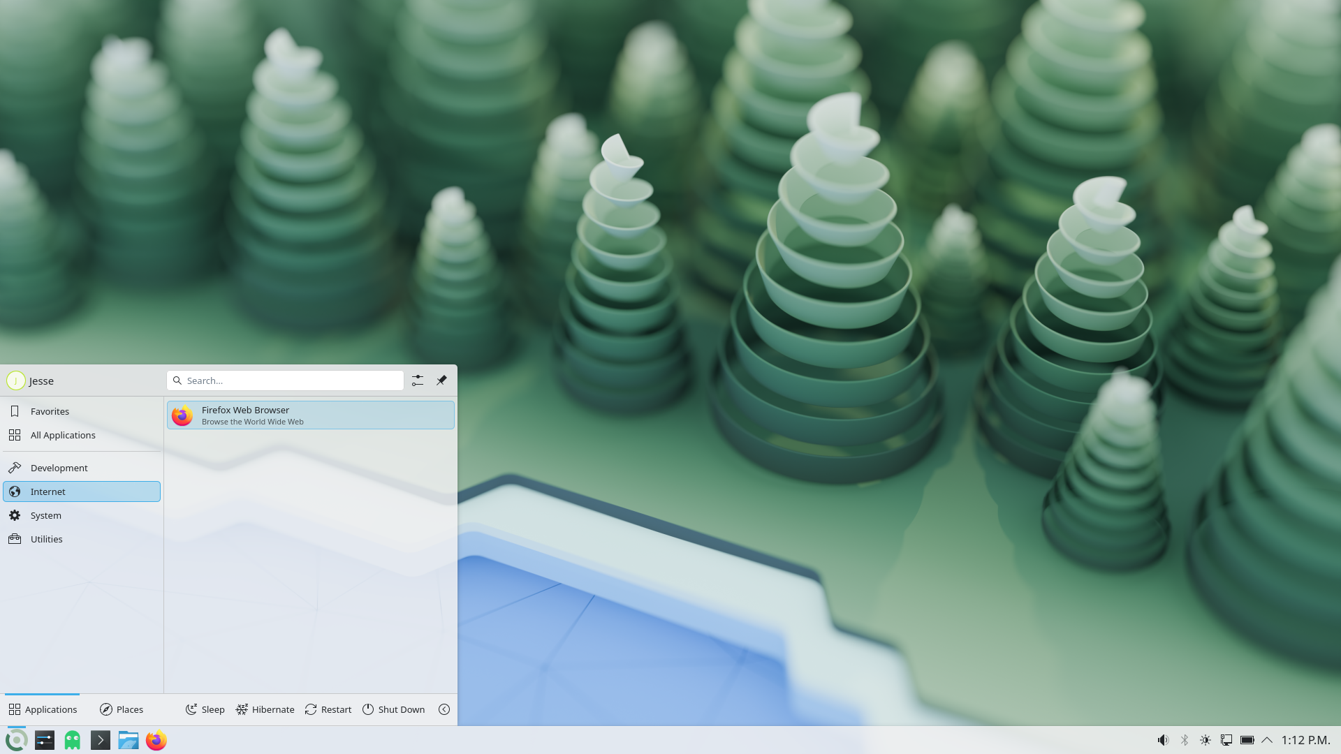Click the application launcher icon in the taskbar
The width and height of the screenshot is (1341, 754).
pyautogui.click(x=16, y=740)
